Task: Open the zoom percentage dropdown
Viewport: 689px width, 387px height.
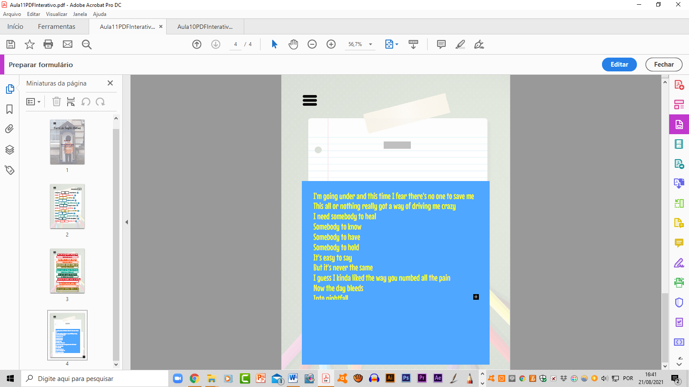Action: tap(371, 44)
